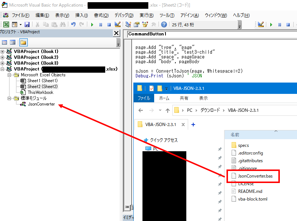Expand VBAProject (Book3) node
297x221 pixels.
pos(2,63)
